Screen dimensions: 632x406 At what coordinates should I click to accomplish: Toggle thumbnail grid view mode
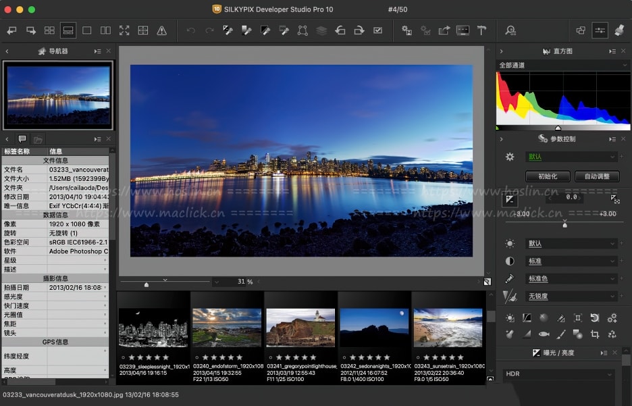49,30
